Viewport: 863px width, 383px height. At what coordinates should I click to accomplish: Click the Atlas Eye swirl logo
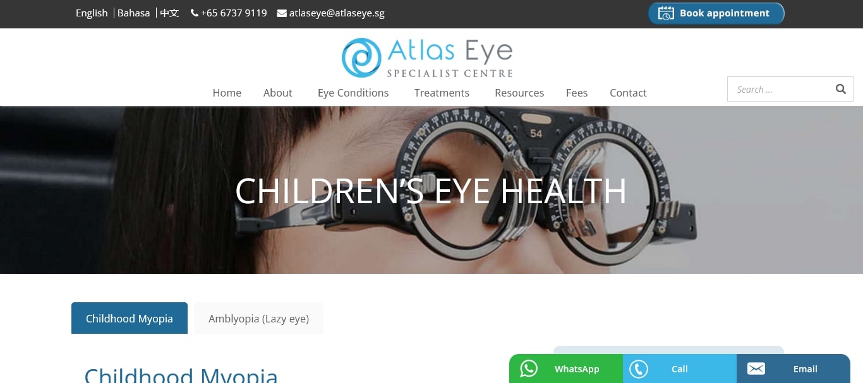click(361, 57)
